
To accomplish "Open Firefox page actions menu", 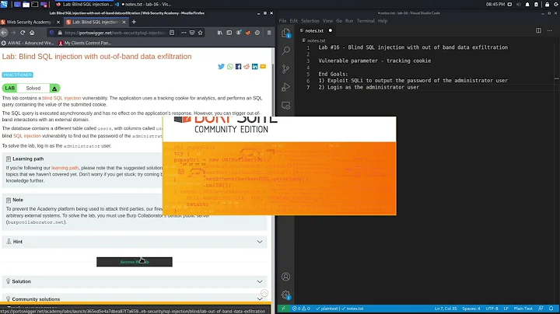I will (x=184, y=33).
